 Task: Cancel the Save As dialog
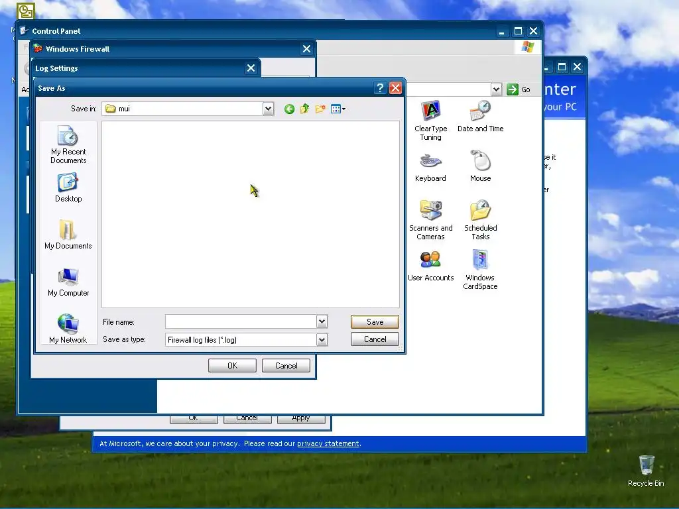[x=375, y=339]
